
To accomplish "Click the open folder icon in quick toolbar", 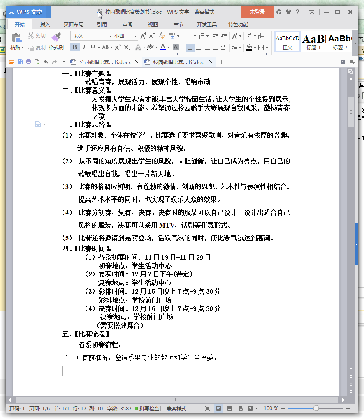I will (x=11, y=62).
